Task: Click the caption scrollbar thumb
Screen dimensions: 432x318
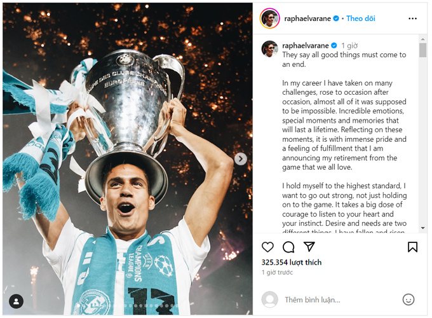Action: pyautogui.click(x=422, y=50)
